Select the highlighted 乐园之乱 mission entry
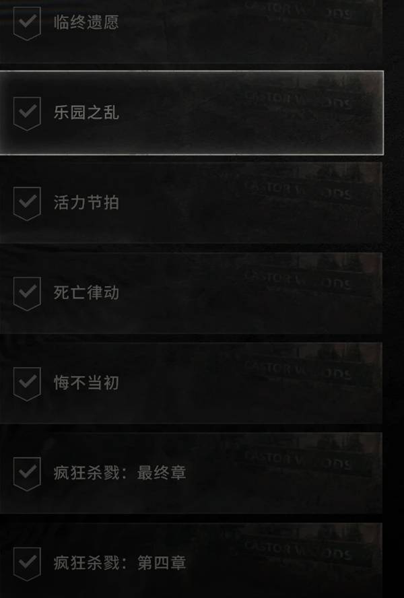 coord(191,112)
